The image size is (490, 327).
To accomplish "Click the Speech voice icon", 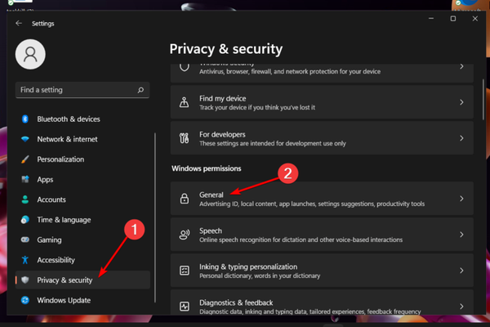I will (x=185, y=235).
